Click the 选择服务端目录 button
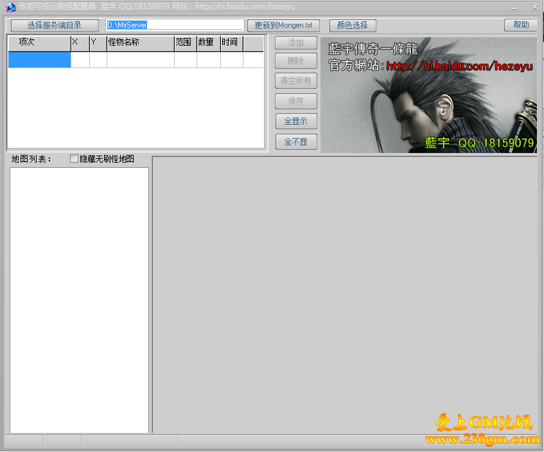This screenshot has width=544, height=452. click(x=55, y=25)
